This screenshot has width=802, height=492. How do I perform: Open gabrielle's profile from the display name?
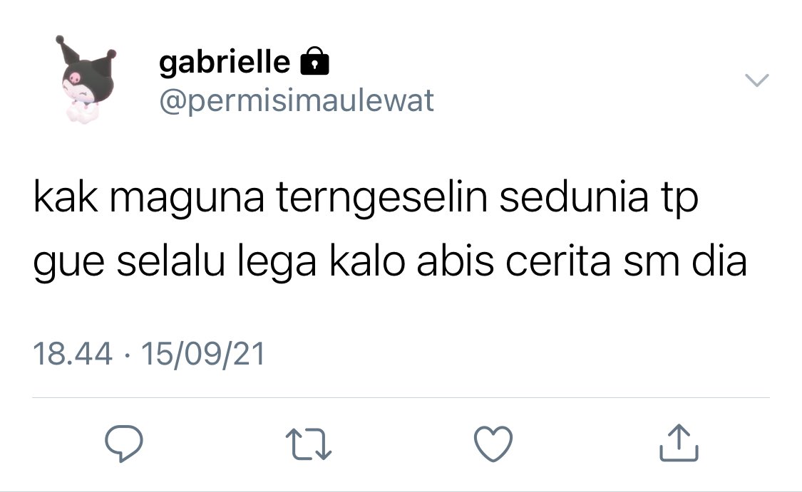point(225,63)
